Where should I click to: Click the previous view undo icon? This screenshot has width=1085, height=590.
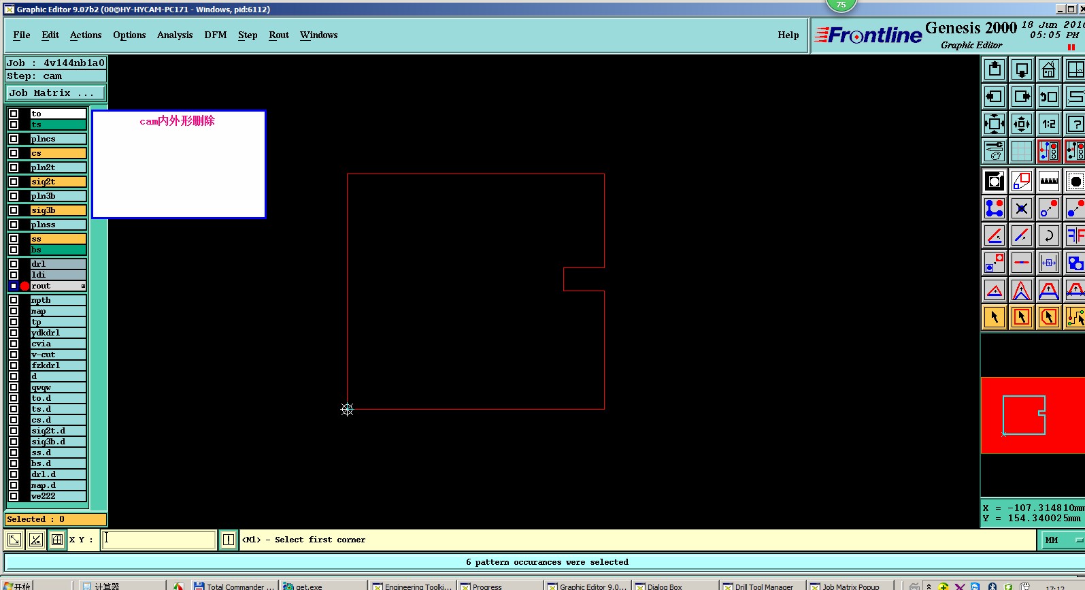tap(1049, 97)
